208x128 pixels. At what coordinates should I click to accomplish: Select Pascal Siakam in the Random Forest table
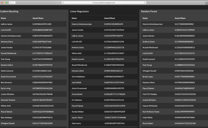(x=148, y=88)
